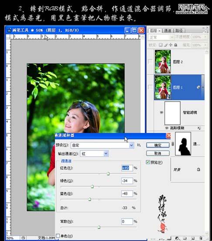Viewport: 212px width, 241px height.
Task: Select the 图层 1 thumbnail
Action: point(163,87)
